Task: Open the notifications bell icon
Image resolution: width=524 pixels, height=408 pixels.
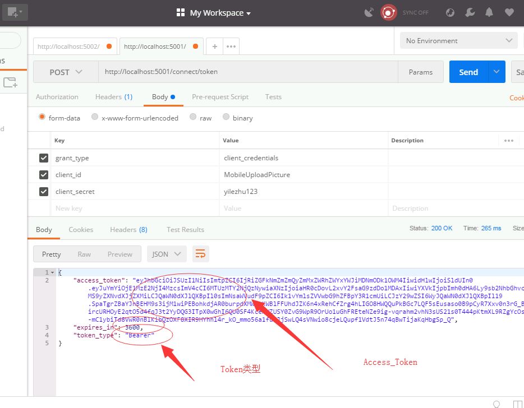Action: (489, 12)
